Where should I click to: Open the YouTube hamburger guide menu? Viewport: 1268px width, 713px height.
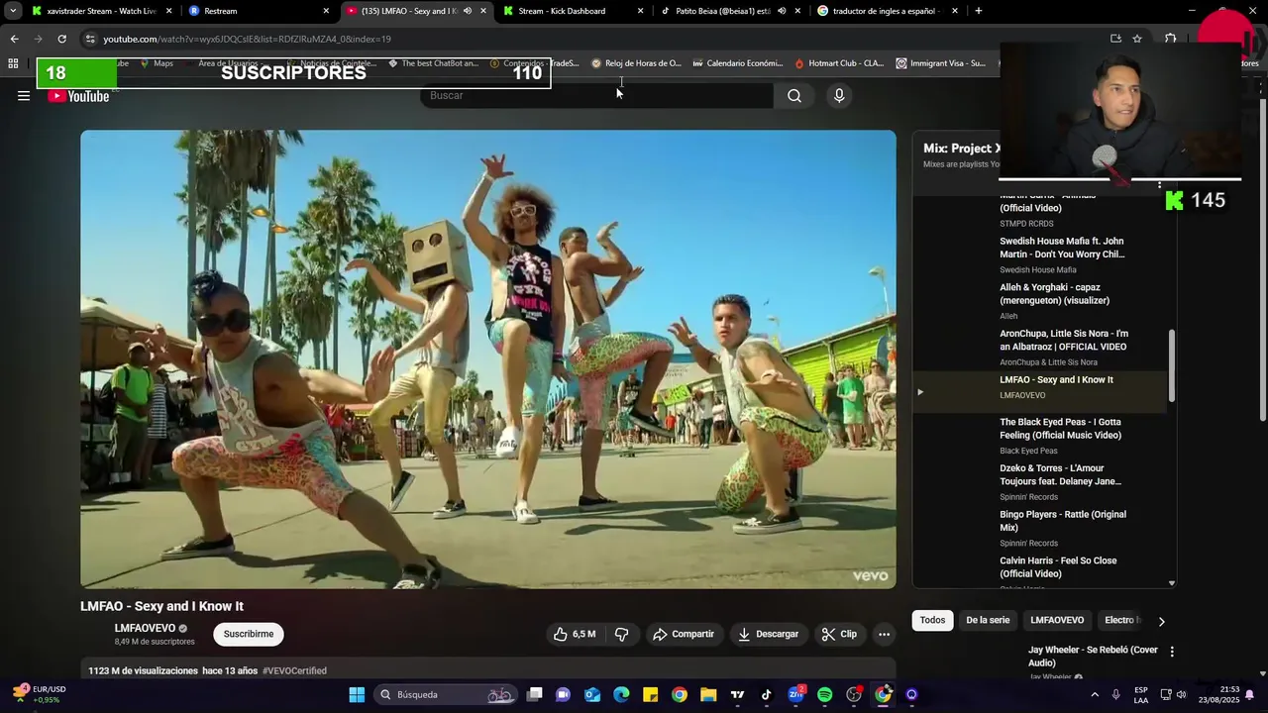coord(24,96)
